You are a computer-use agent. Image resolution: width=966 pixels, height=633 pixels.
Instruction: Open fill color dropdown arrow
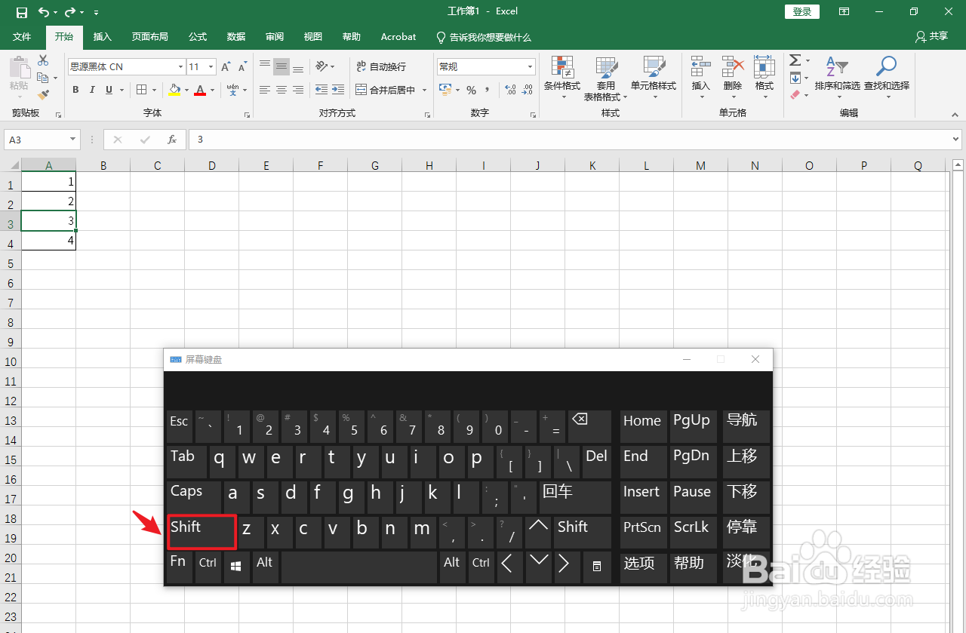pos(186,90)
